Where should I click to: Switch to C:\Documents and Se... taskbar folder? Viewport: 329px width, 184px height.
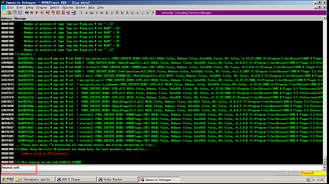(35, 179)
